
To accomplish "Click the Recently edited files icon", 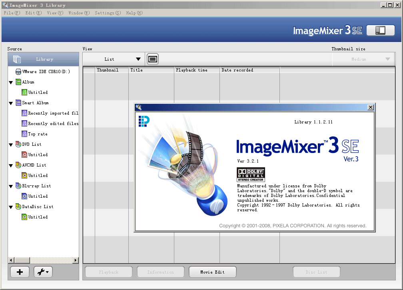I will (x=24, y=123).
